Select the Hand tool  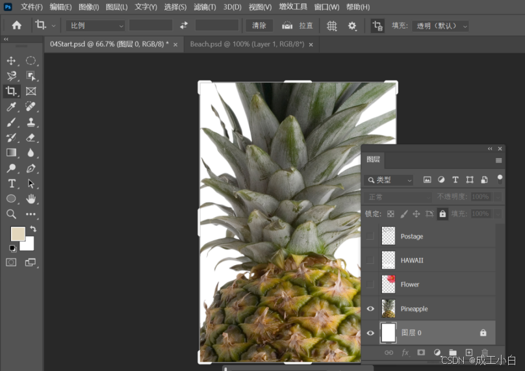click(x=31, y=199)
